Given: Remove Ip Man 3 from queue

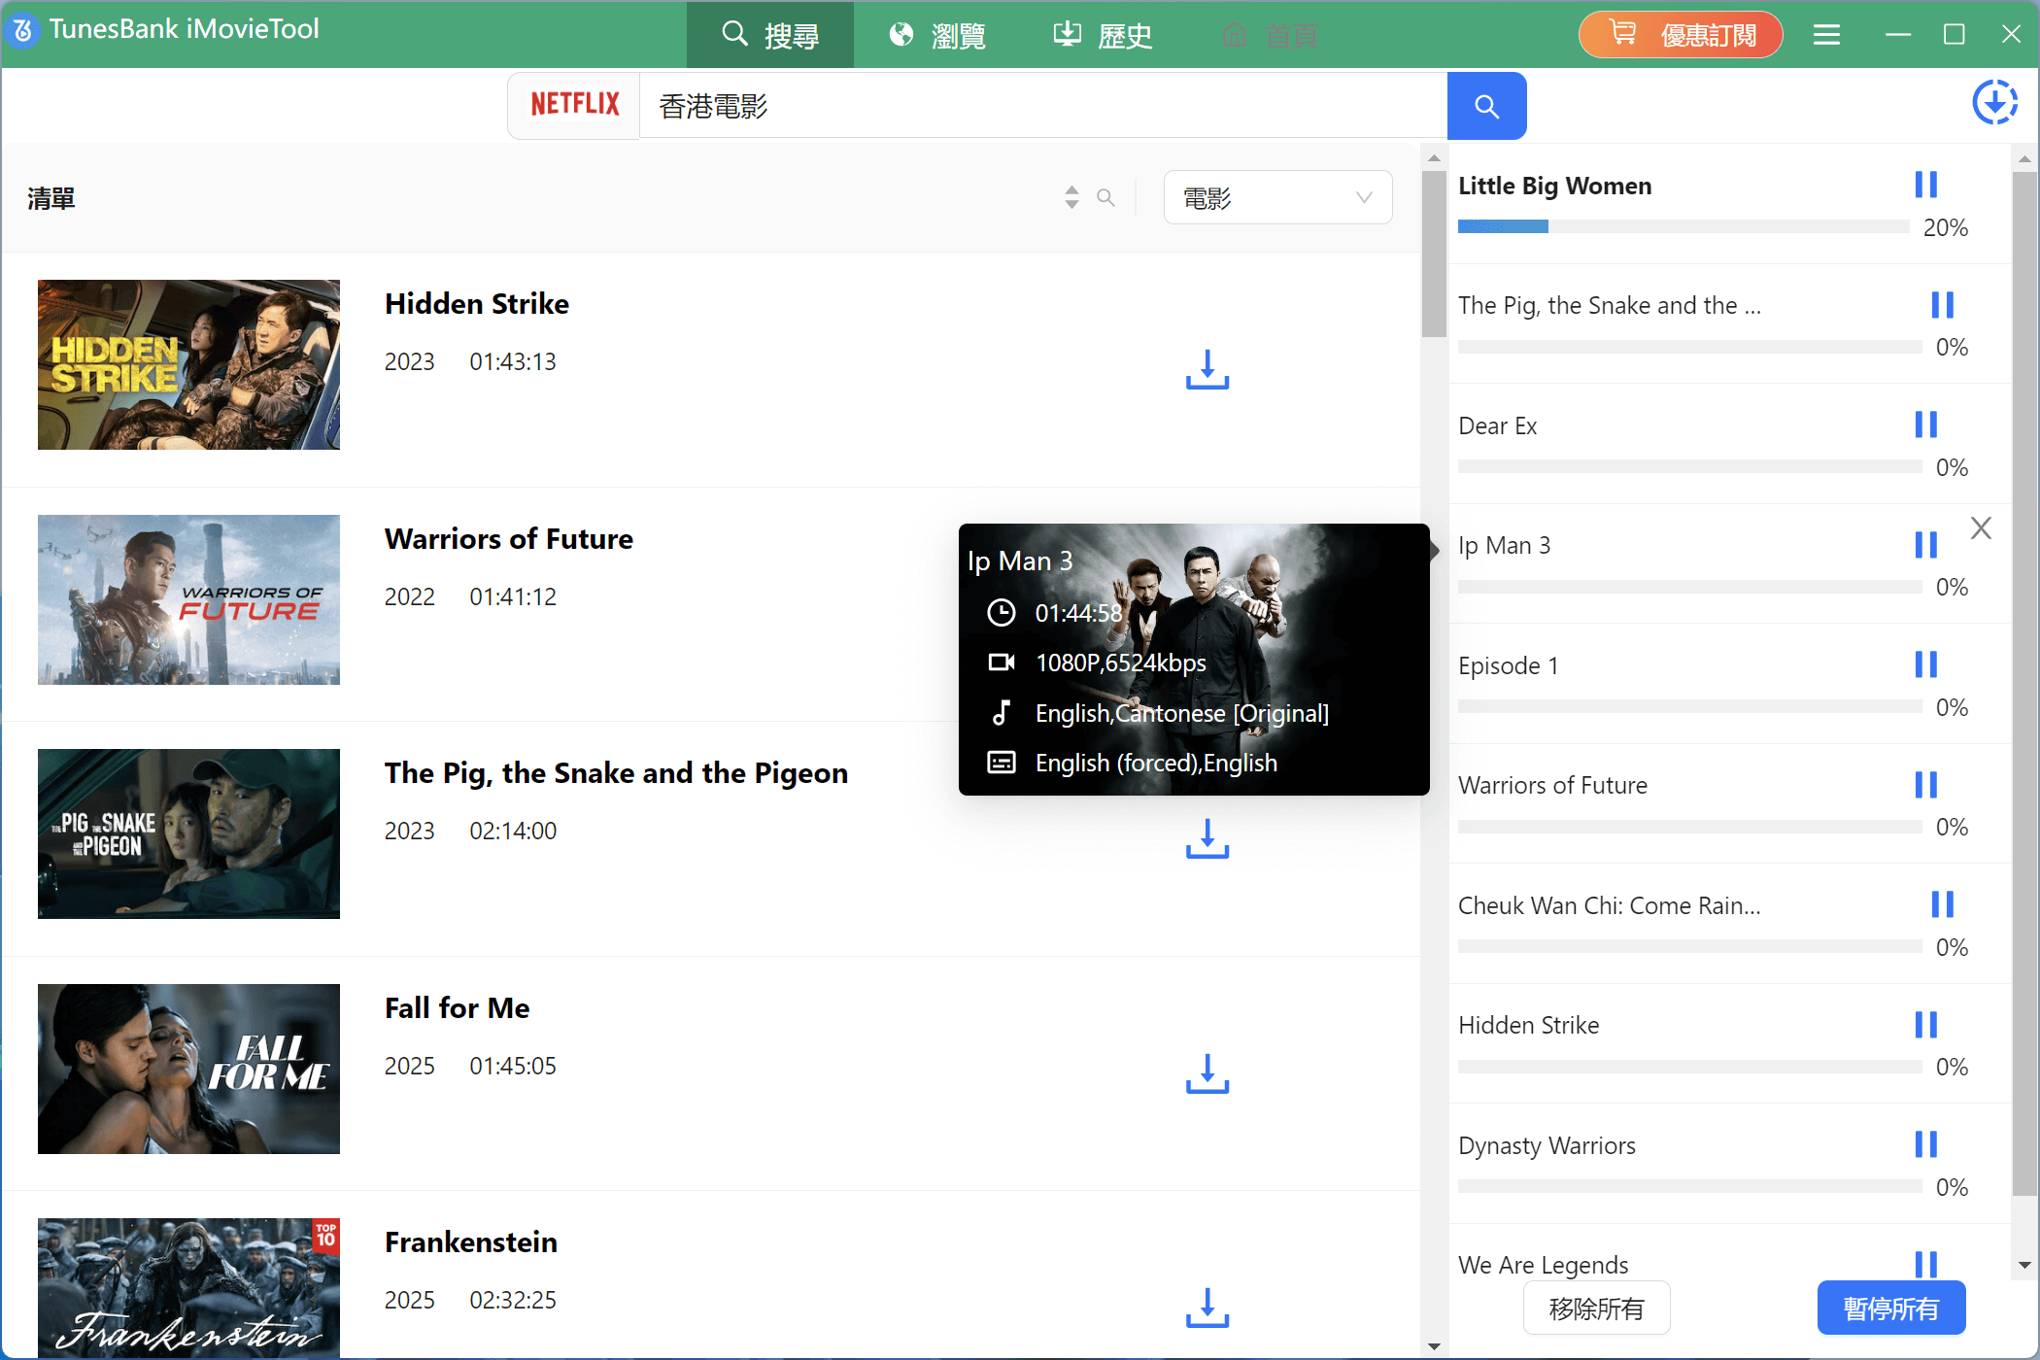Looking at the screenshot, I should [x=1981, y=528].
